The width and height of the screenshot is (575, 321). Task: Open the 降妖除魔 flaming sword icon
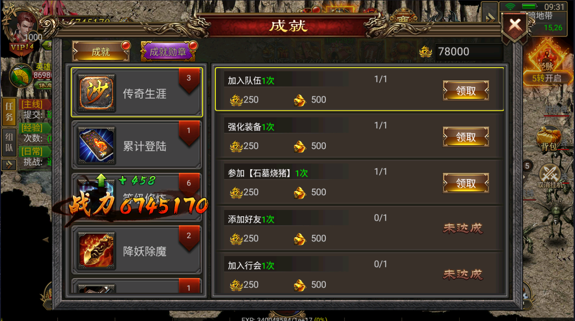pyautogui.click(x=97, y=250)
